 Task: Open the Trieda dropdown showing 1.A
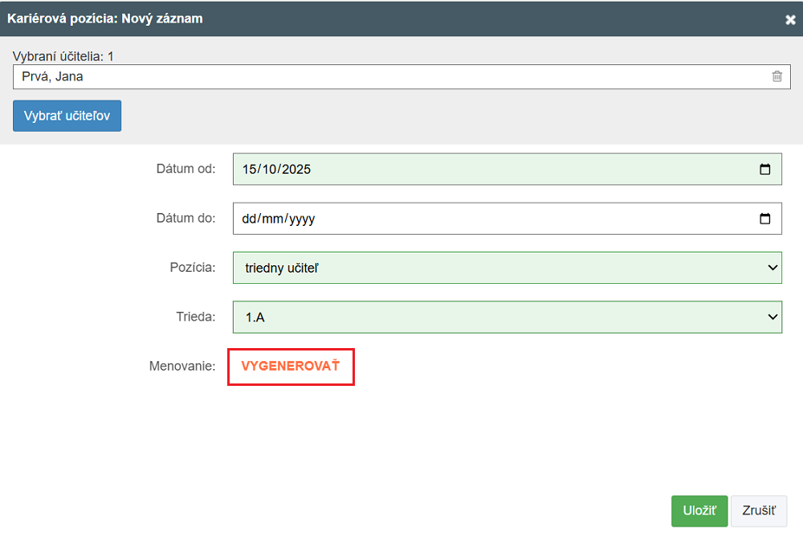[x=507, y=317]
